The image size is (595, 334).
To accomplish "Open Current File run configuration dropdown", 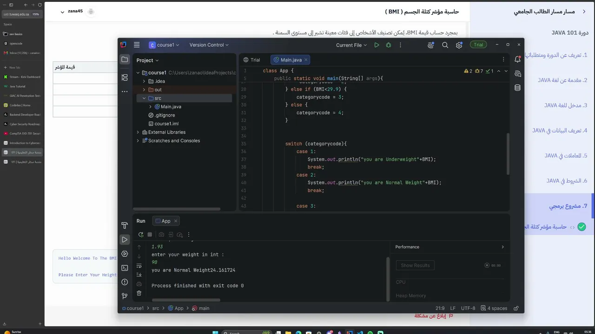I will point(351,45).
